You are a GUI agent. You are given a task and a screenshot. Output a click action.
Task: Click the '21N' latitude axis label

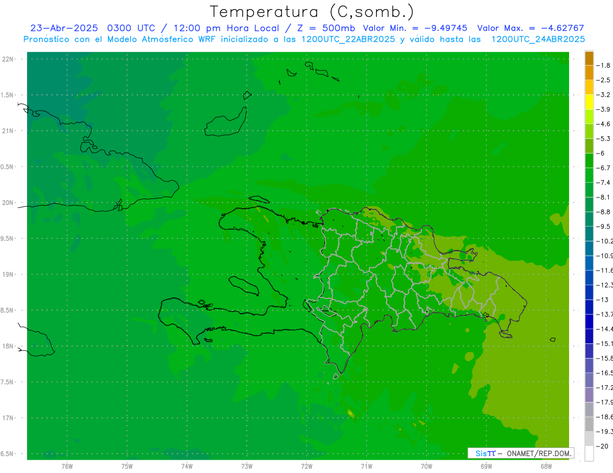tap(9, 131)
